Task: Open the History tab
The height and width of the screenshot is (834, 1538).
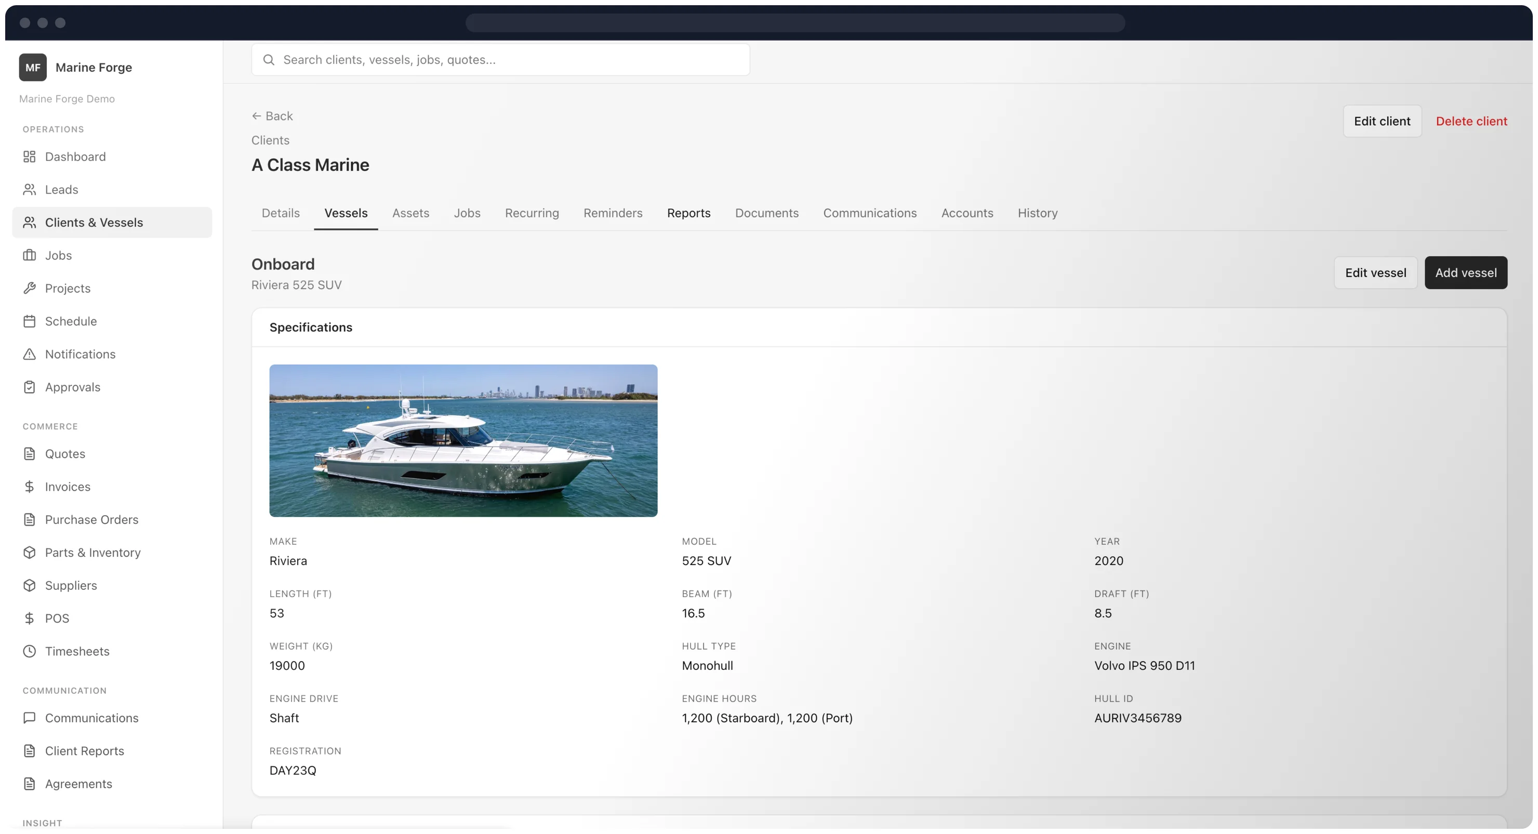Action: (x=1037, y=213)
